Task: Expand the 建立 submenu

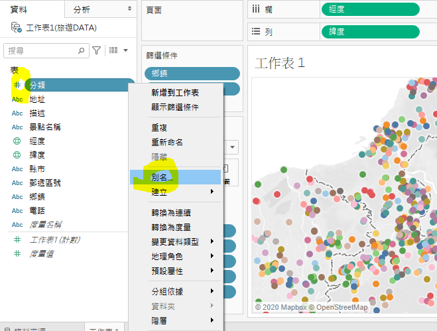Action: [x=175, y=192]
